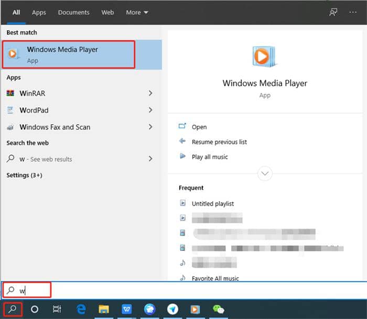The image size is (367, 319).
Task: Open the blue W app on taskbar
Action: pos(127,309)
